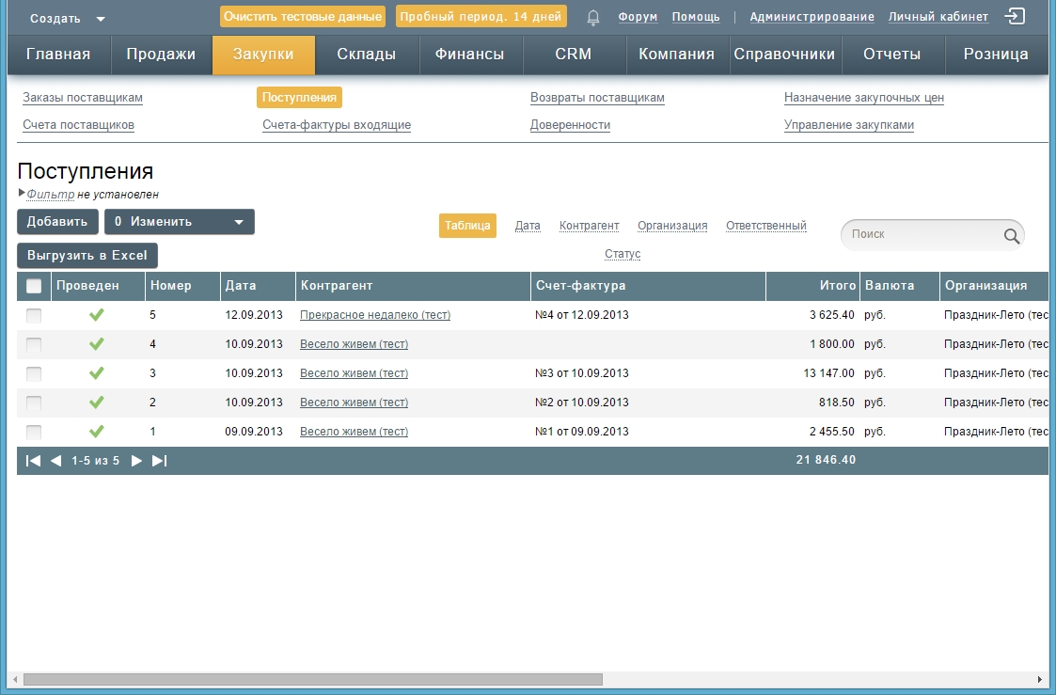Expand the Изменить dropdown
The image size is (1056, 695).
pos(238,222)
